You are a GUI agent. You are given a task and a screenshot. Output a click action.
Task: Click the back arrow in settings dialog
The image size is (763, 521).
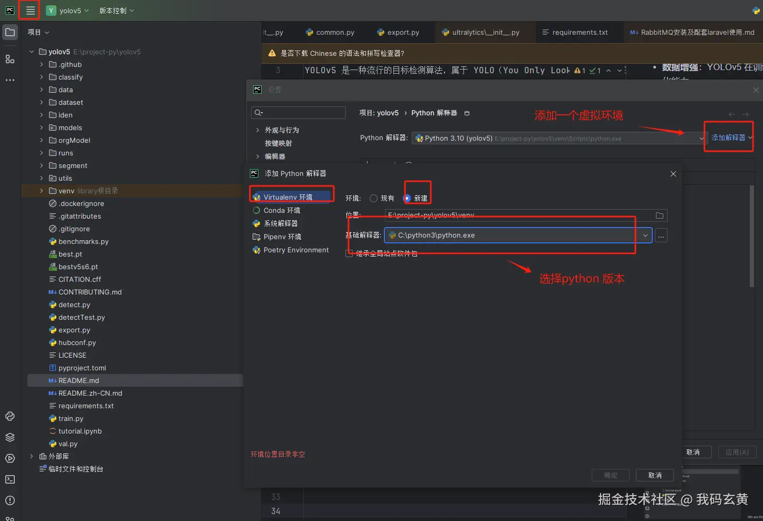tap(732, 114)
